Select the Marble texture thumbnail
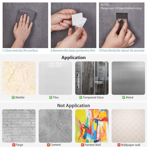The image size is (147, 147). 19,78
